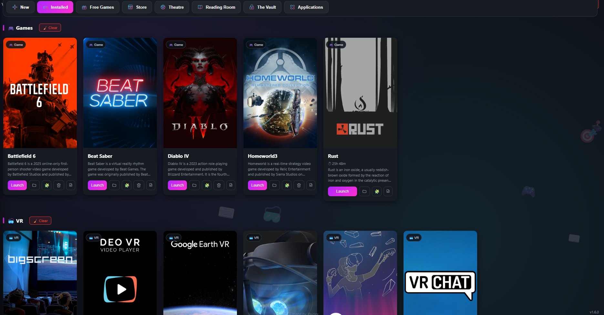Screen dimensions: 604x315
Task: Open the Google Earth VR cover
Action: pos(200,273)
